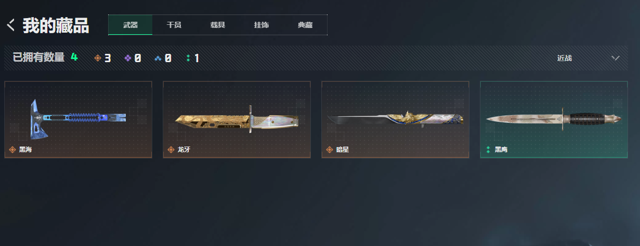Click the purple rarity diamond icon in counter
The image size is (640, 246).
128,58
